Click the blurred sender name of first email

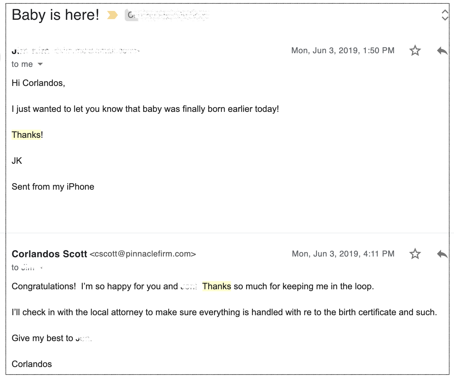(31, 51)
